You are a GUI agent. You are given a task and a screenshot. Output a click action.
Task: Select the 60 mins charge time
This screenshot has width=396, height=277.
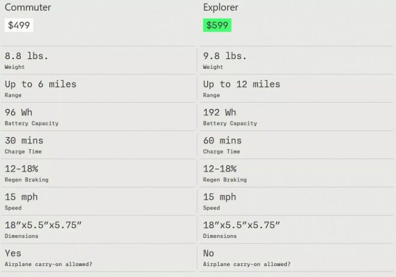[x=222, y=141]
